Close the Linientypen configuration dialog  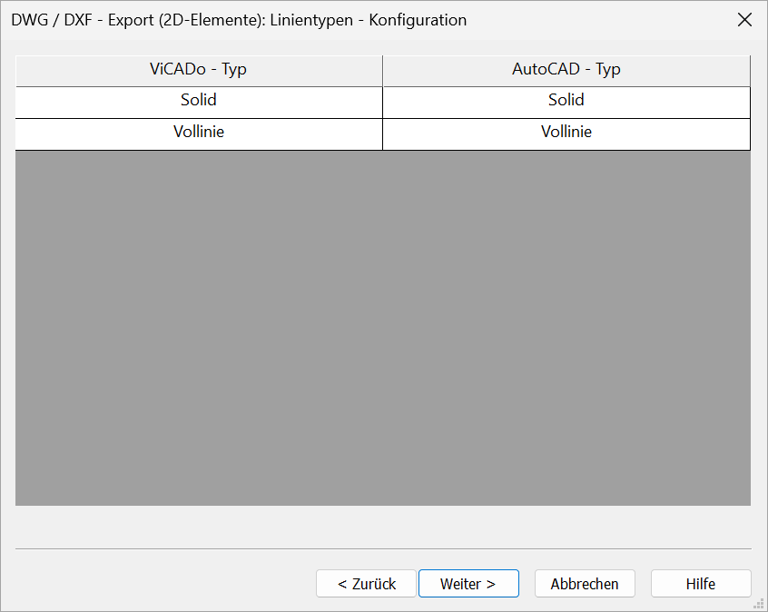(744, 20)
